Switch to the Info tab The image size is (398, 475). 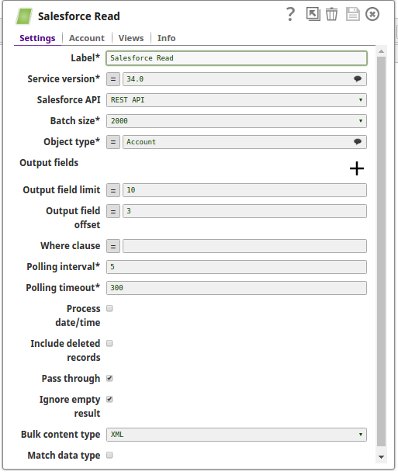click(x=166, y=38)
